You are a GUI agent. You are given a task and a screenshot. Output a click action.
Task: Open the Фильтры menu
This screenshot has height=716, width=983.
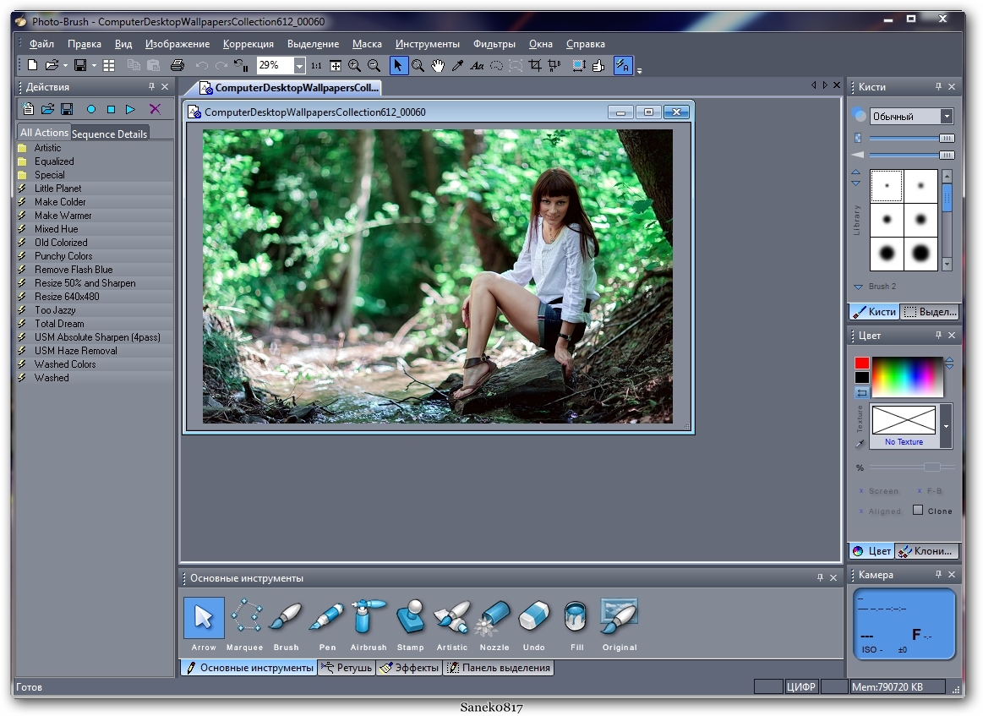click(494, 44)
